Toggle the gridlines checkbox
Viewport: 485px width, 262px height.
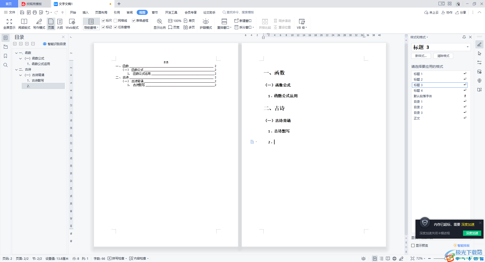115,21
